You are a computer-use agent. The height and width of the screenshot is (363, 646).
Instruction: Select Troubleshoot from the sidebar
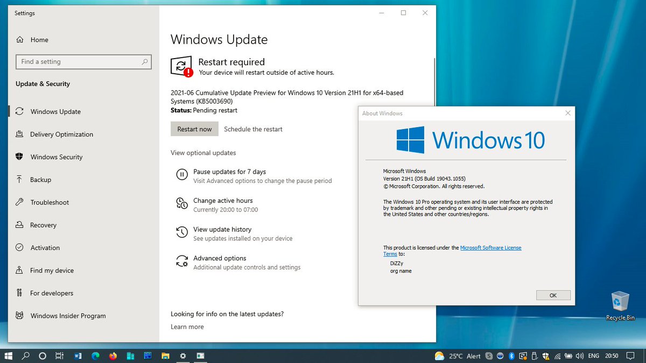[x=50, y=202]
